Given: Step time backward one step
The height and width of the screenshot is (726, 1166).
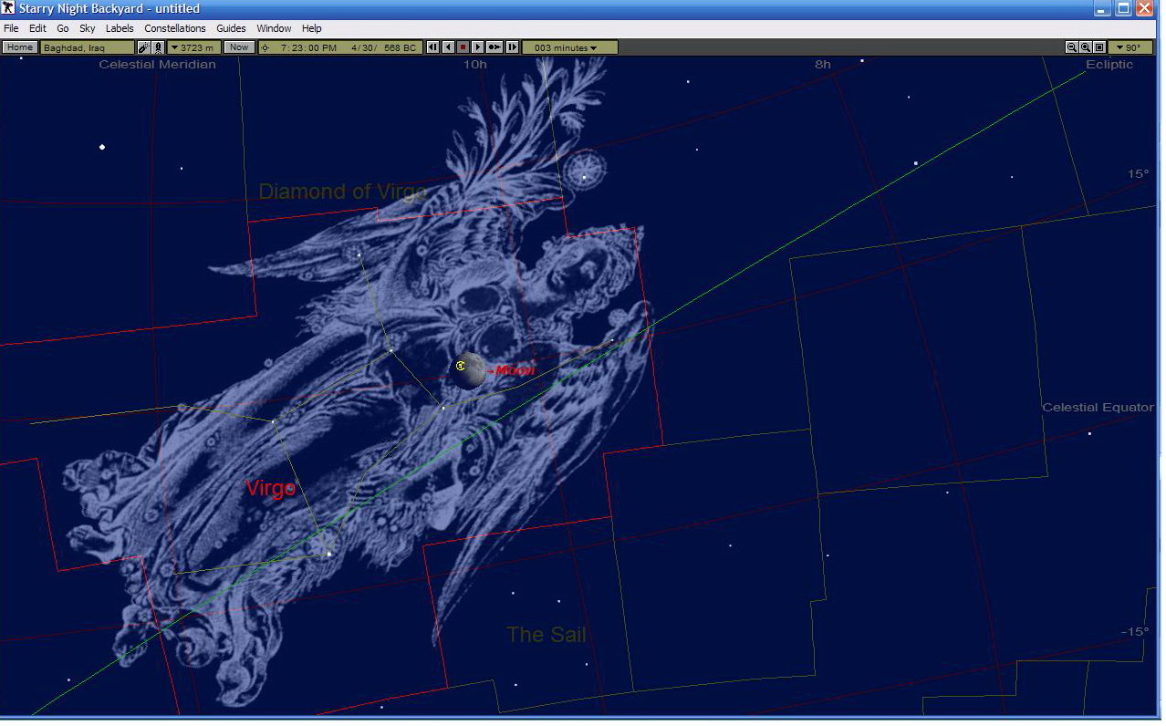Looking at the screenshot, I should pyautogui.click(x=432, y=47).
